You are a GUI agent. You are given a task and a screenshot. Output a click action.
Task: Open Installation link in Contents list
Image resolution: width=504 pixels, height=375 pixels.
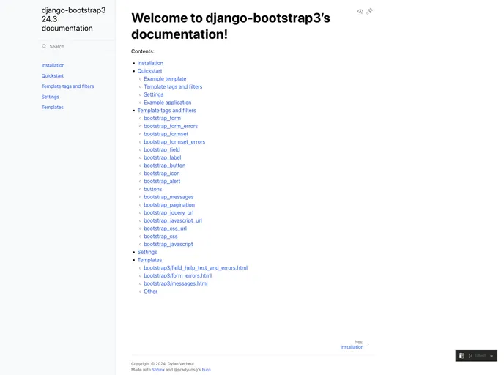(x=150, y=63)
